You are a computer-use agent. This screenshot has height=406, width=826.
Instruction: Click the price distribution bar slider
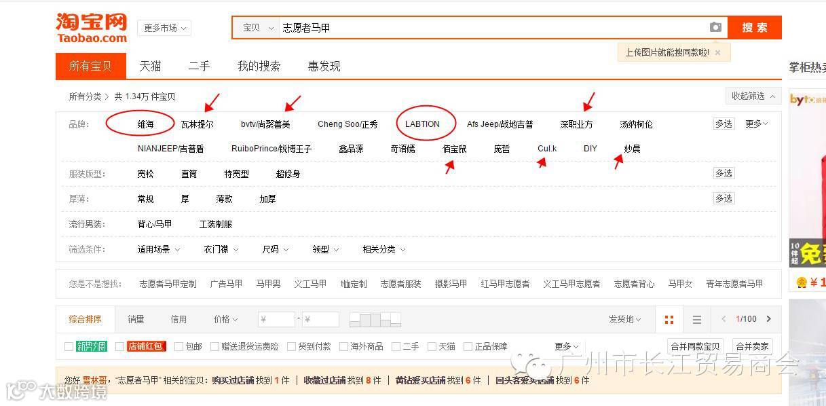pos(375,320)
